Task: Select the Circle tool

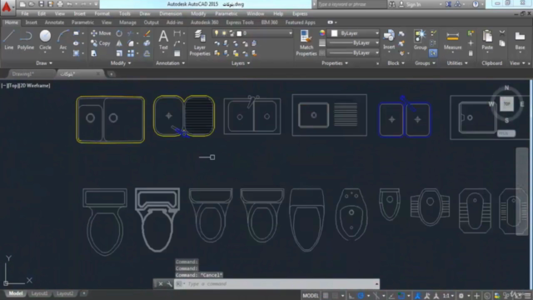Action: (x=45, y=40)
